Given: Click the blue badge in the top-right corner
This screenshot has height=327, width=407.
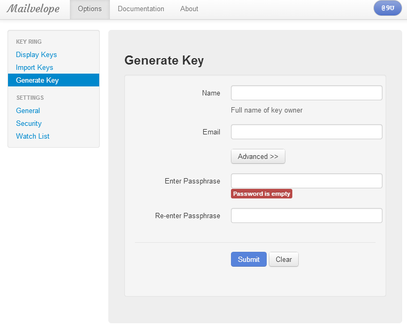Looking at the screenshot, I should [388, 9].
